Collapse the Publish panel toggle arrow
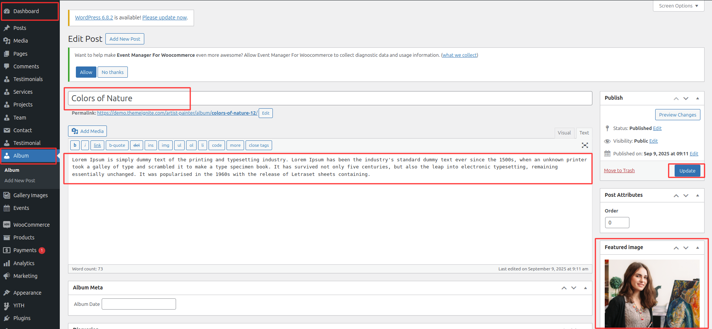 click(x=697, y=98)
